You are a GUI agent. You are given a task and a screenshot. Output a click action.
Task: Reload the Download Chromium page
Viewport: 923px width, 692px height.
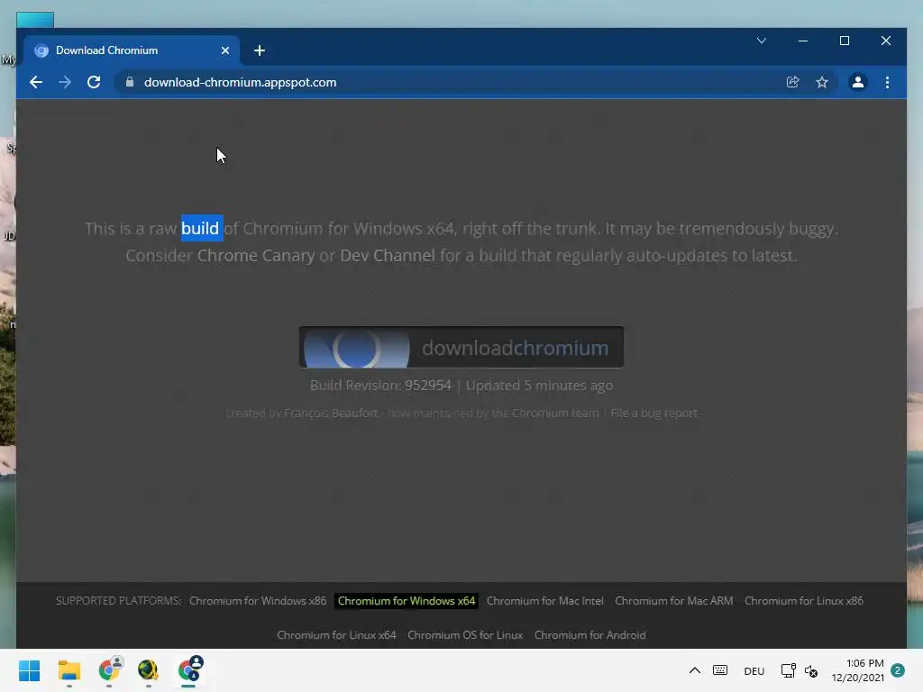pos(94,82)
